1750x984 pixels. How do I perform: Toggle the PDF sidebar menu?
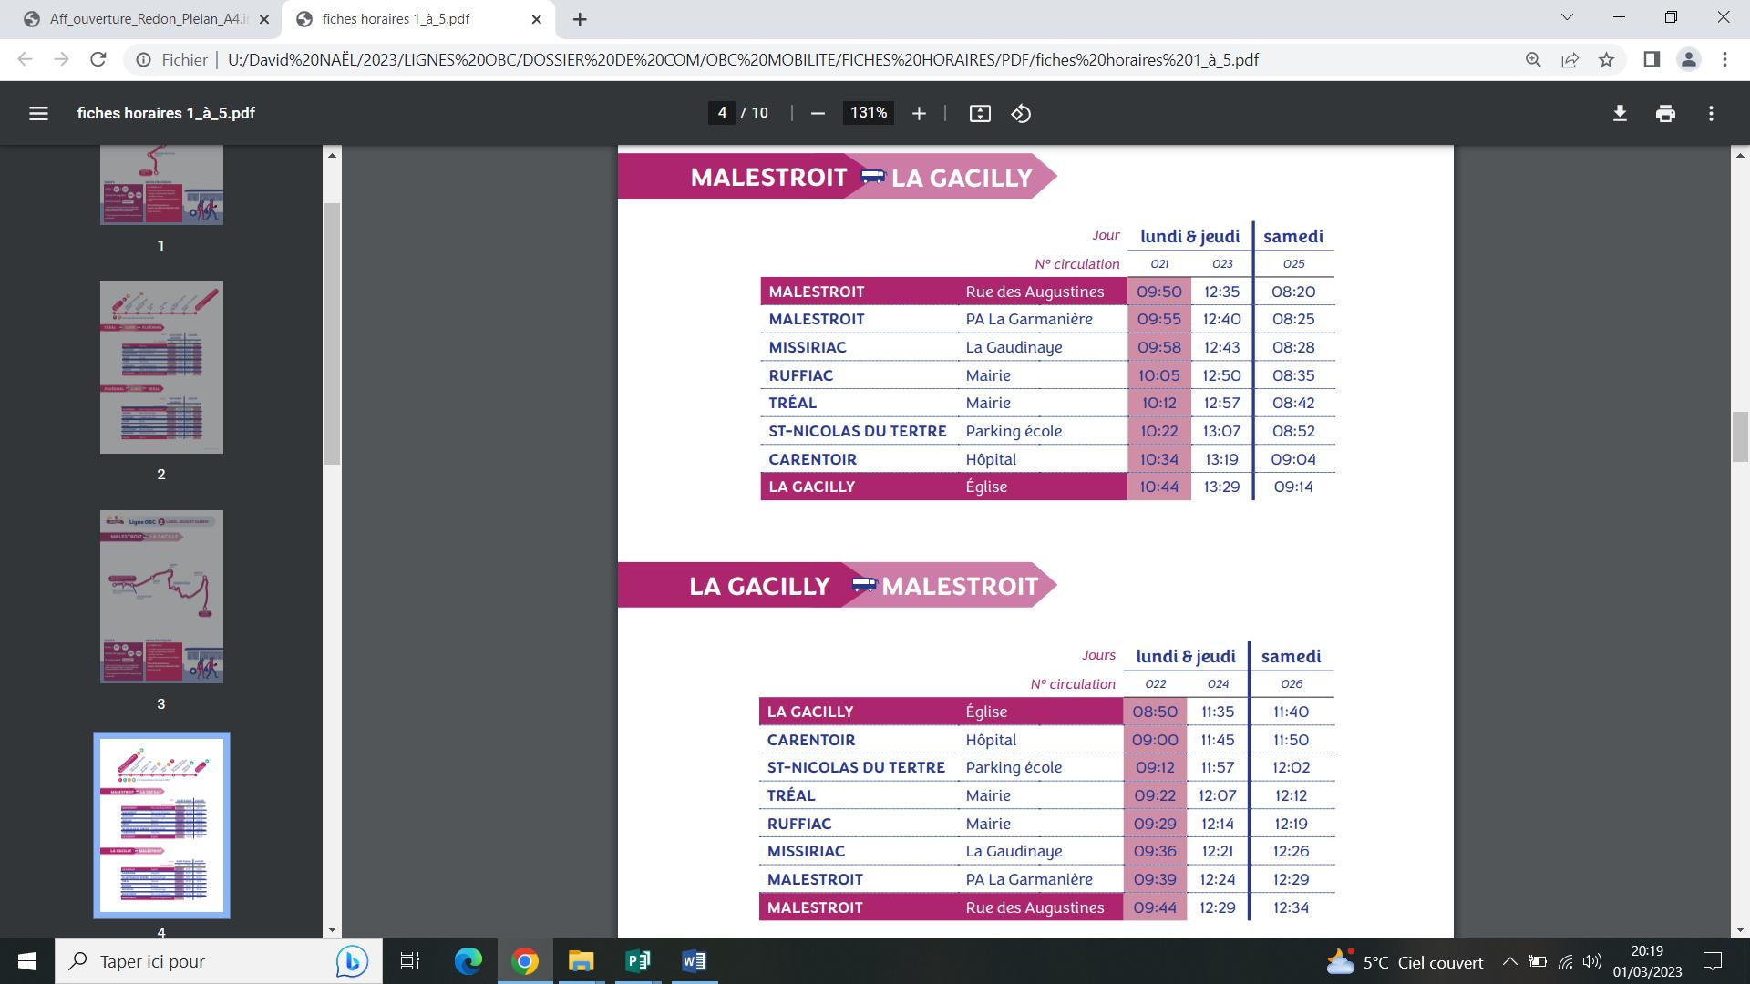pos(38,113)
